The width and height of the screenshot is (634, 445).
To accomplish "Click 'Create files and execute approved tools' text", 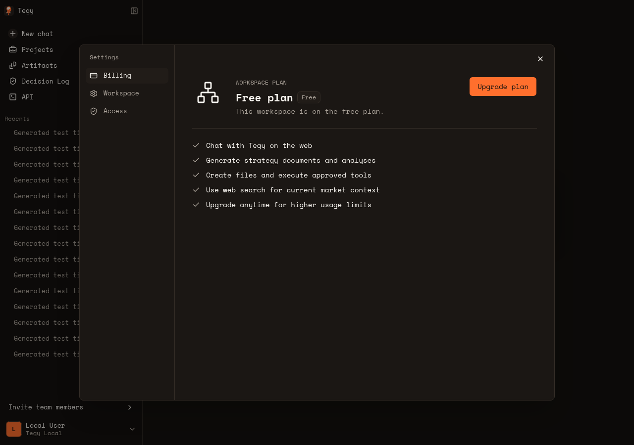I will 289,175.
